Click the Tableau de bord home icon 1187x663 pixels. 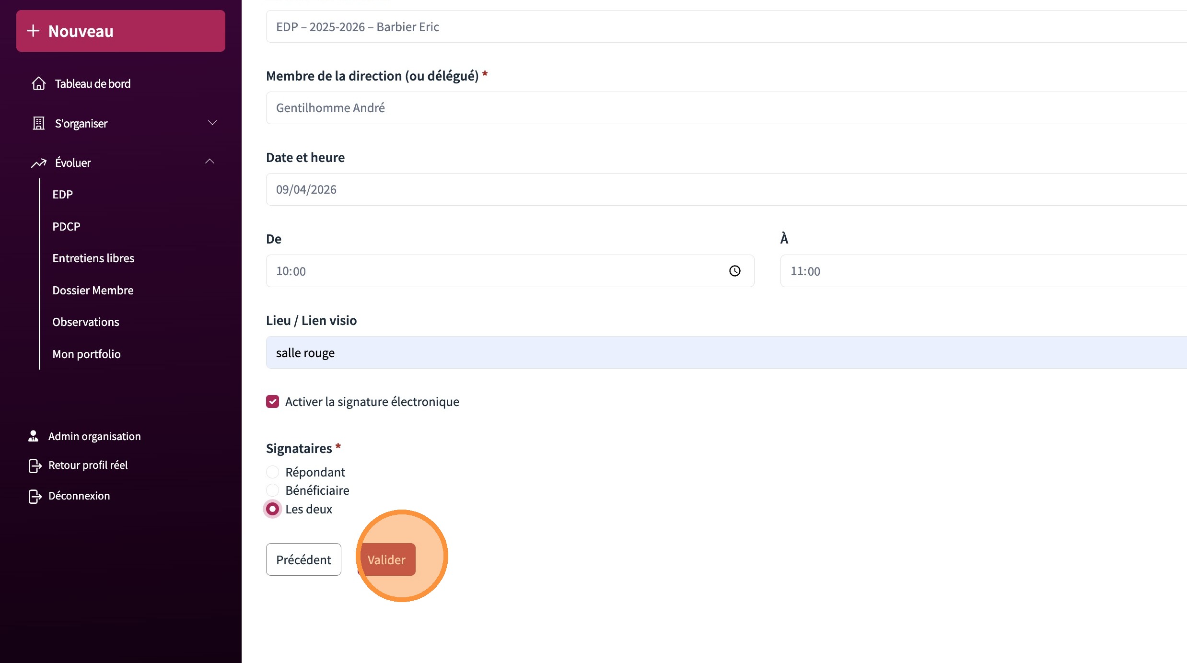pyautogui.click(x=39, y=84)
